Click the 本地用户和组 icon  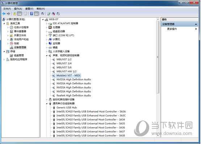(12, 39)
